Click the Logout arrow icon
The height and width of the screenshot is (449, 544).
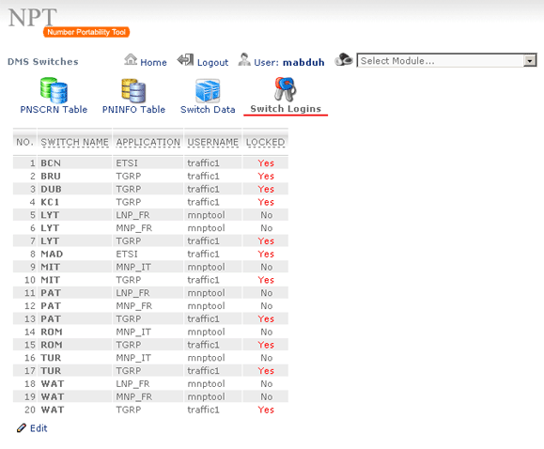[x=186, y=60]
